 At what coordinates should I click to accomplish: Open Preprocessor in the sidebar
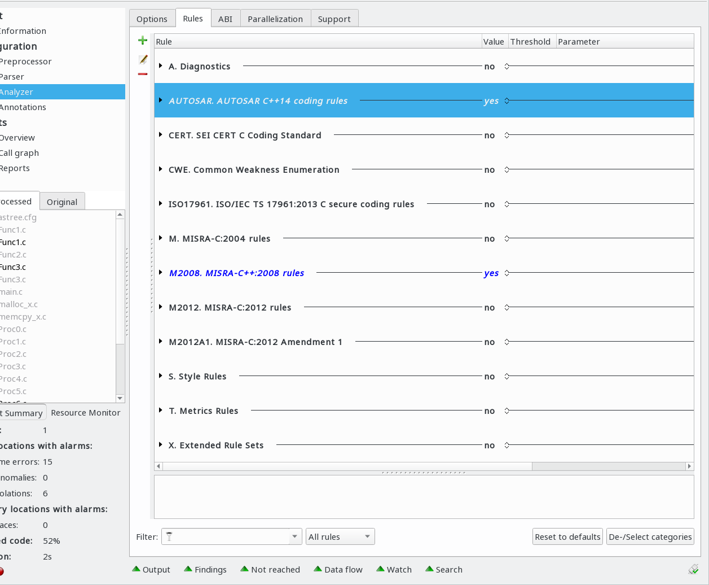coord(26,62)
